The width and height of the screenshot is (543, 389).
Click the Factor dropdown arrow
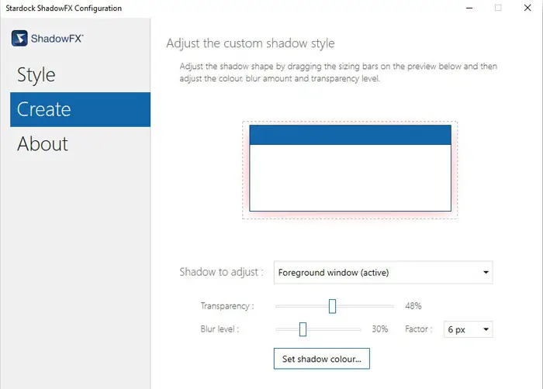click(x=486, y=329)
